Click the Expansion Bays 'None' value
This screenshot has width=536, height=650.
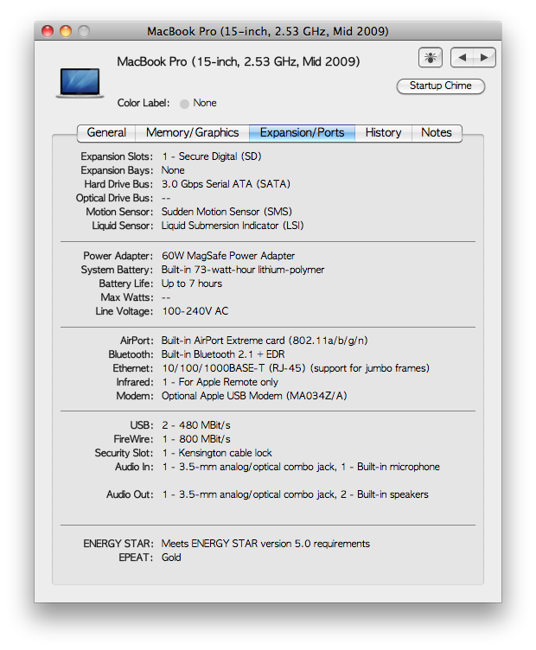coord(173,170)
